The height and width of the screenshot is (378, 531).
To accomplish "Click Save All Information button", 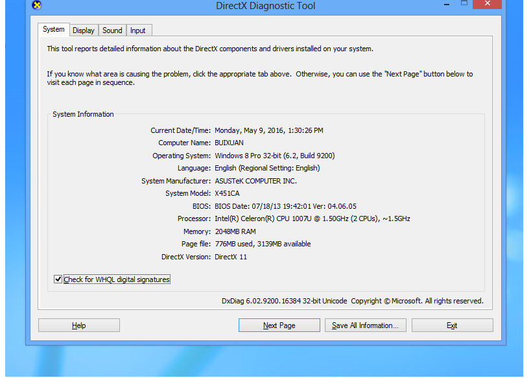I will click(366, 325).
